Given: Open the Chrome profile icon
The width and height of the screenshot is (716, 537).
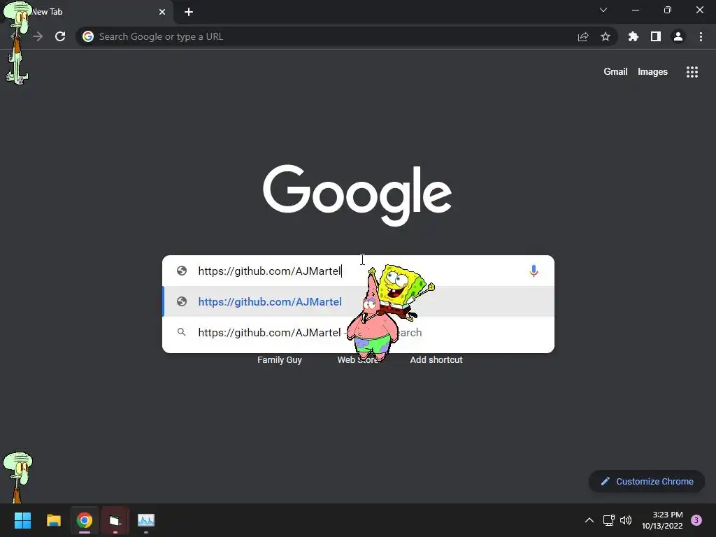Looking at the screenshot, I should click(x=678, y=36).
